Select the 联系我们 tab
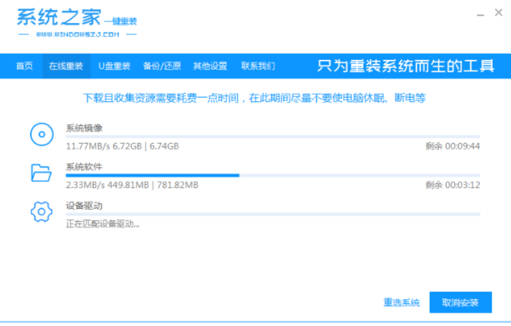 (x=258, y=66)
